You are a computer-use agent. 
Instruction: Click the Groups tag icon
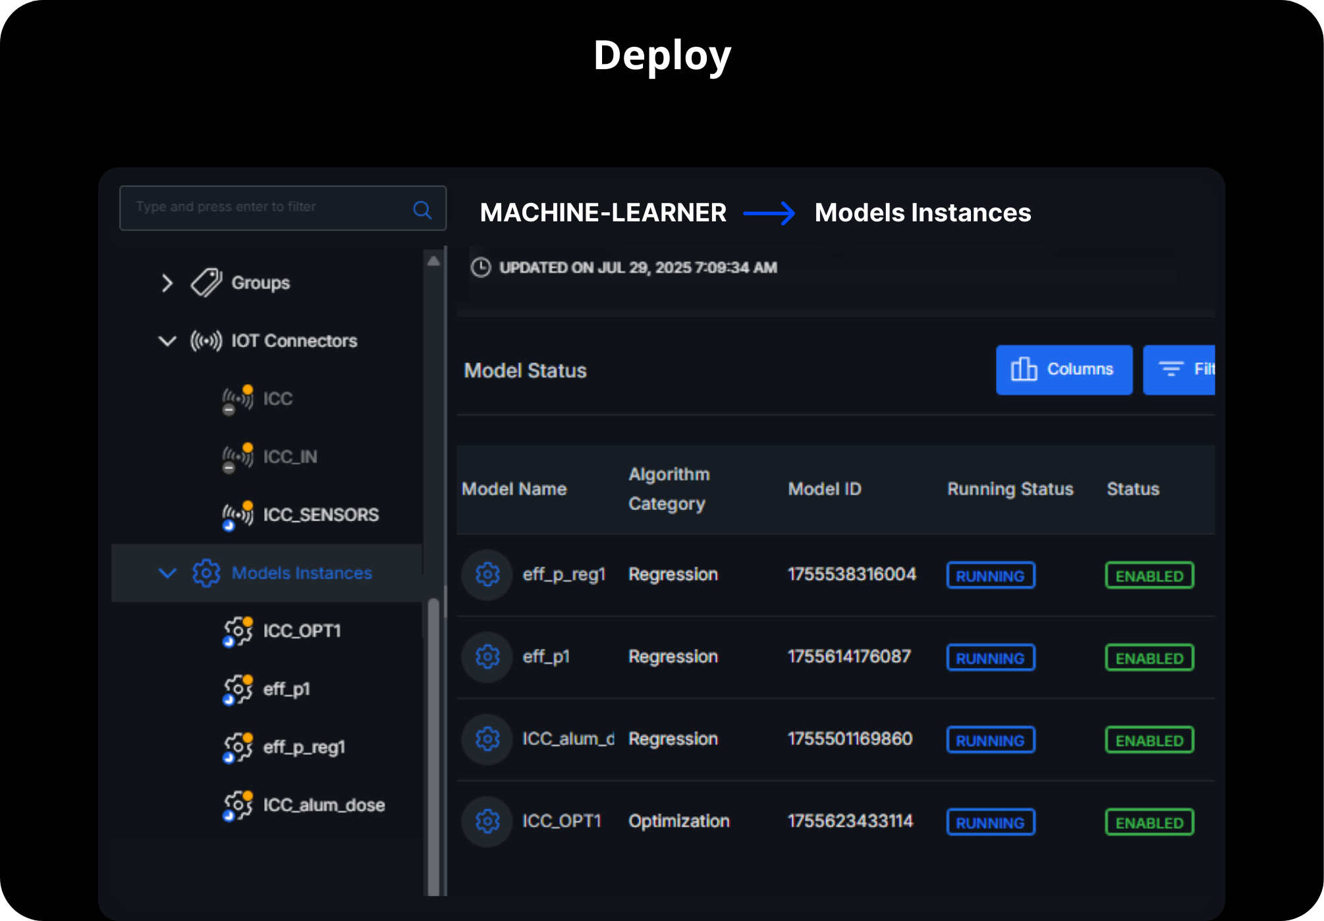tap(206, 283)
